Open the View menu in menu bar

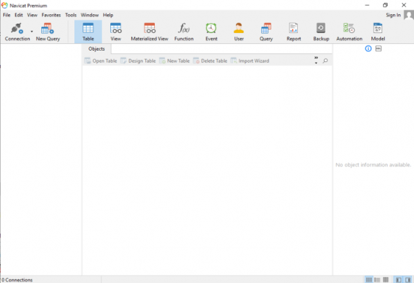pyautogui.click(x=32, y=15)
